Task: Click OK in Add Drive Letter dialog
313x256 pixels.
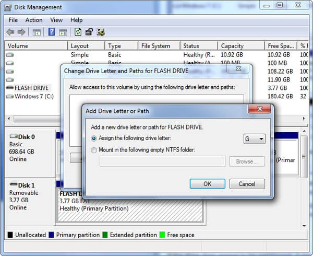Action: tap(207, 184)
